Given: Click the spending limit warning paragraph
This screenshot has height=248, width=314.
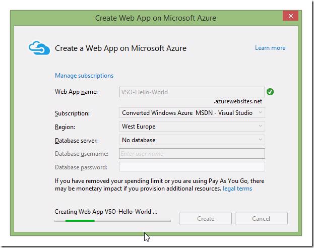Looking at the screenshot, I should click(x=159, y=184).
